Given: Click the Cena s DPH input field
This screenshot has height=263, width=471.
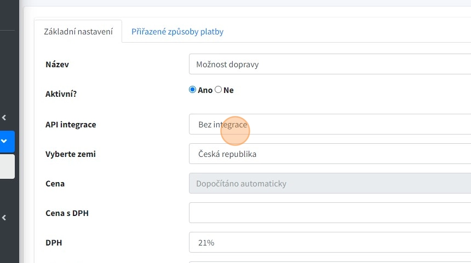Looking at the screenshot, I should click(x=330, y=213).
